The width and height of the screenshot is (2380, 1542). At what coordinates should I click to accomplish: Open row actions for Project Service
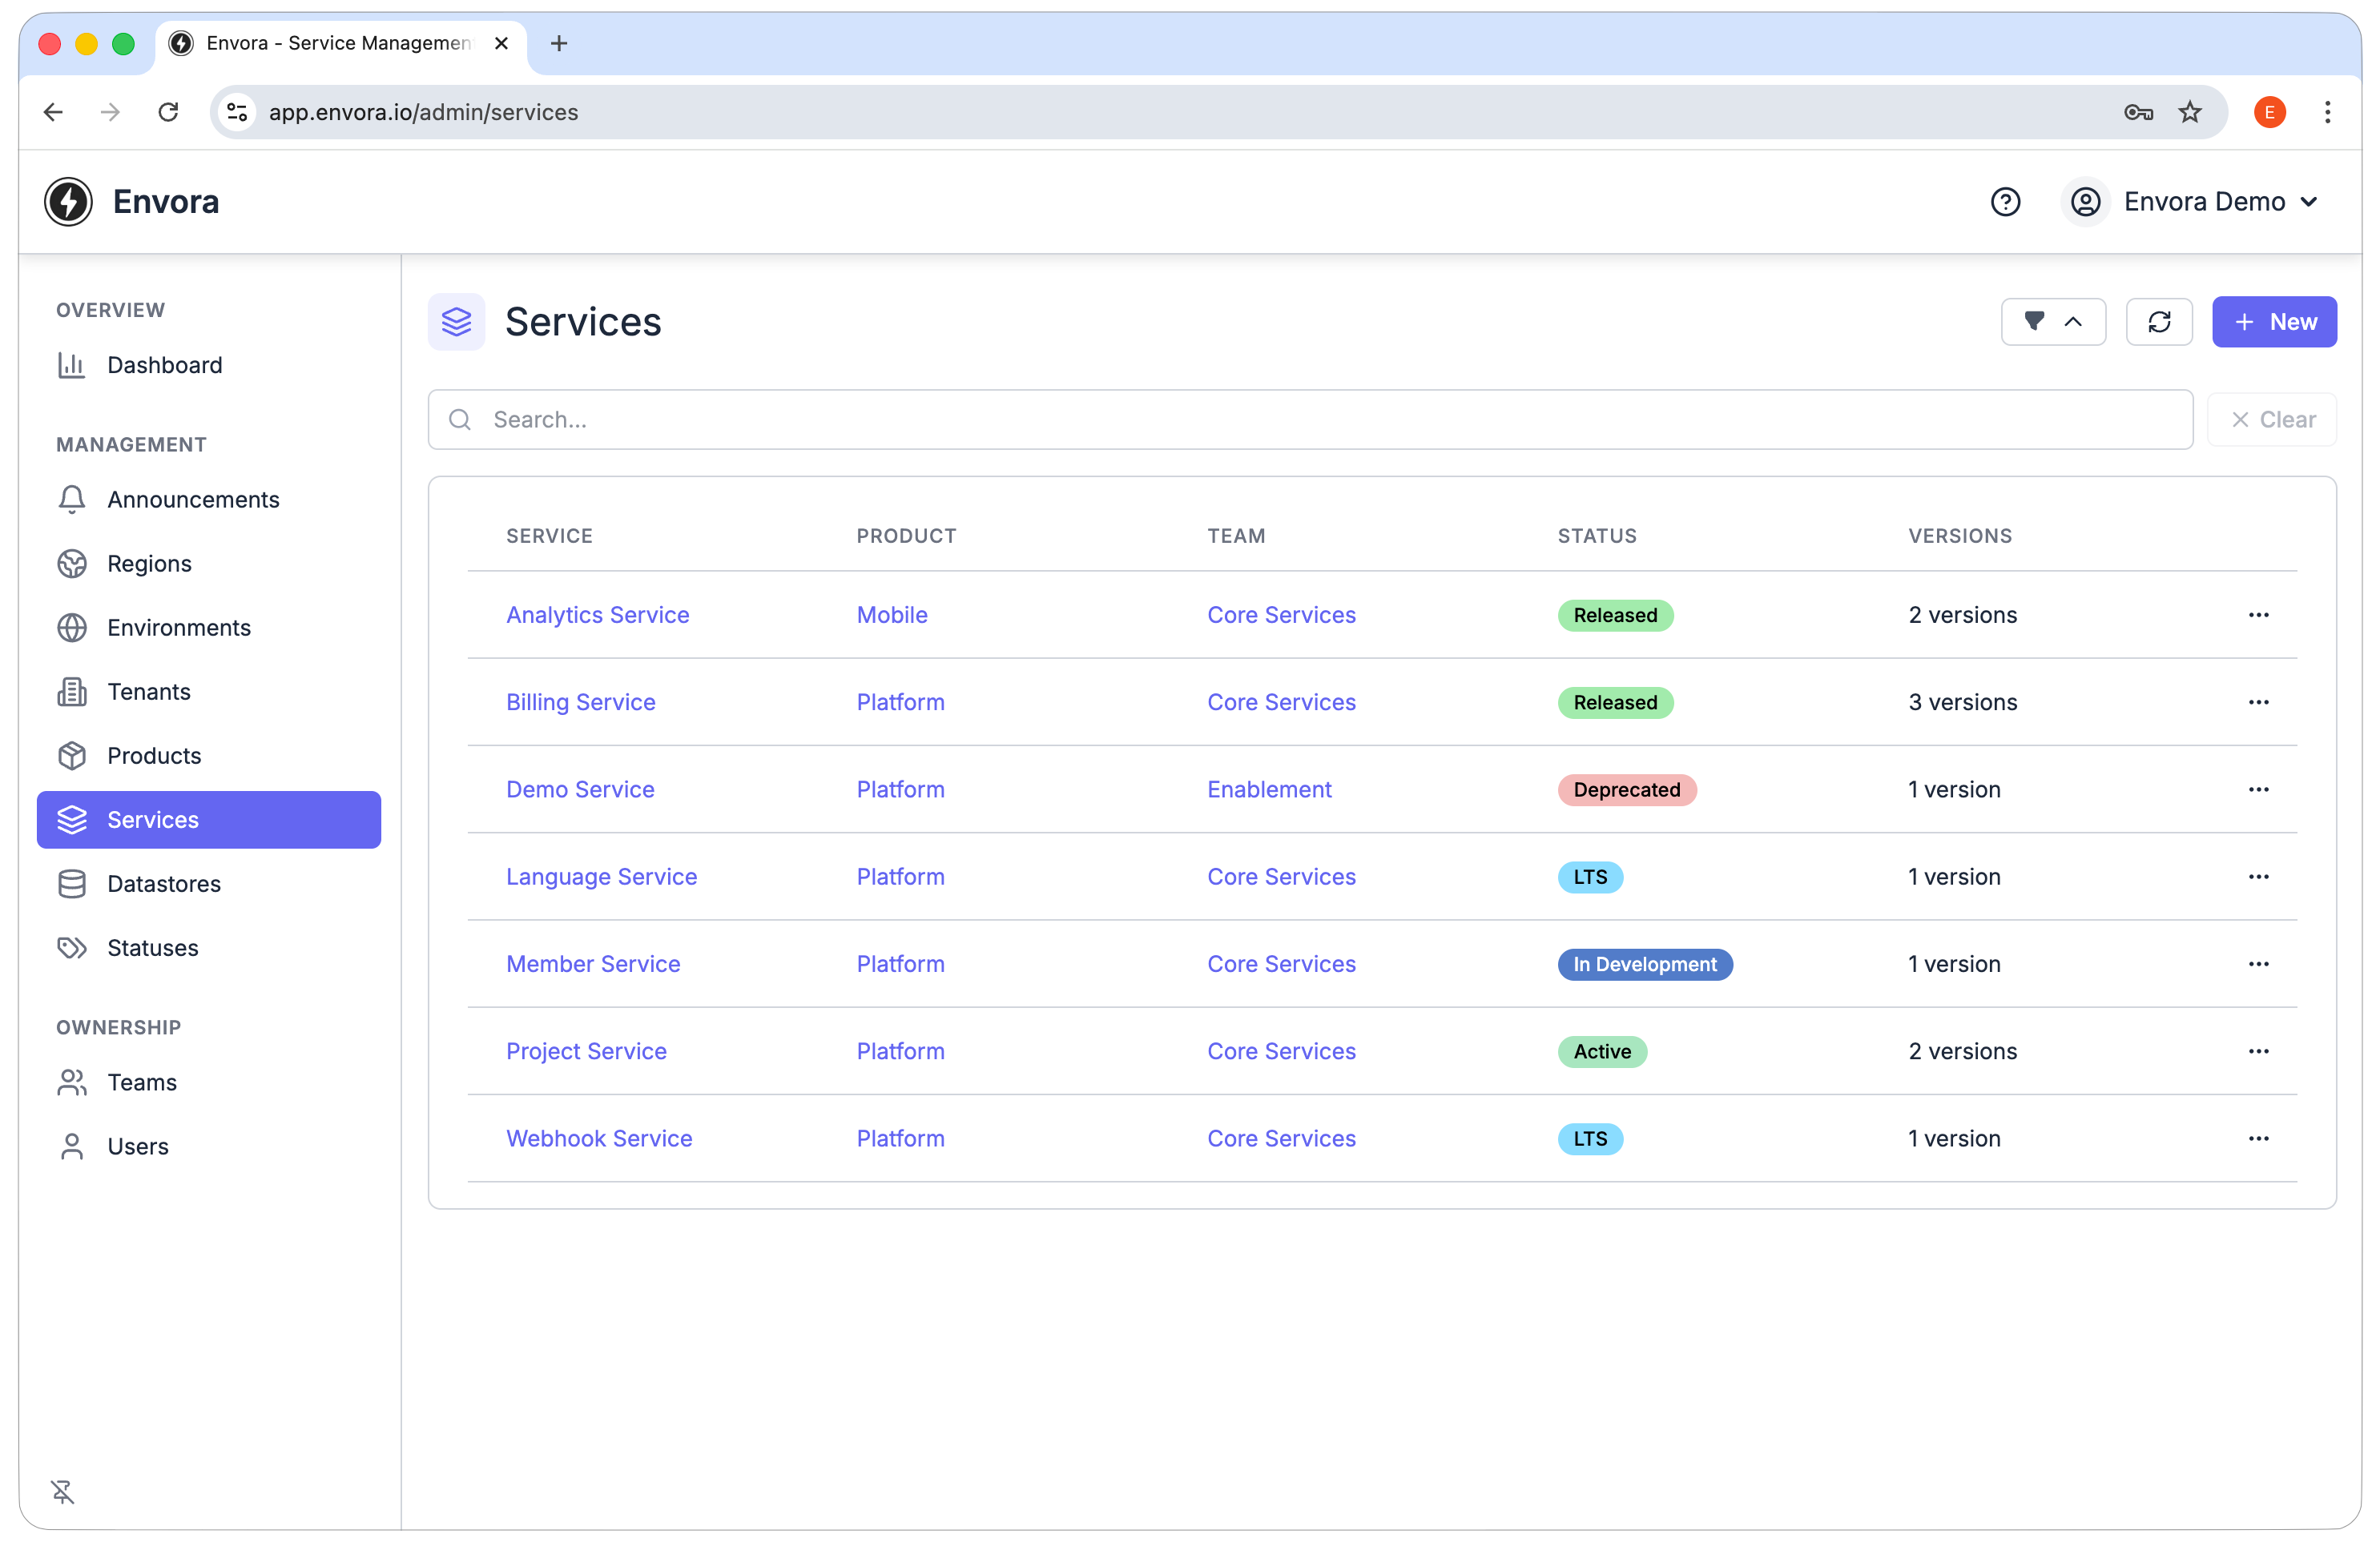pyautogui.click(x=2258, y=1051)
